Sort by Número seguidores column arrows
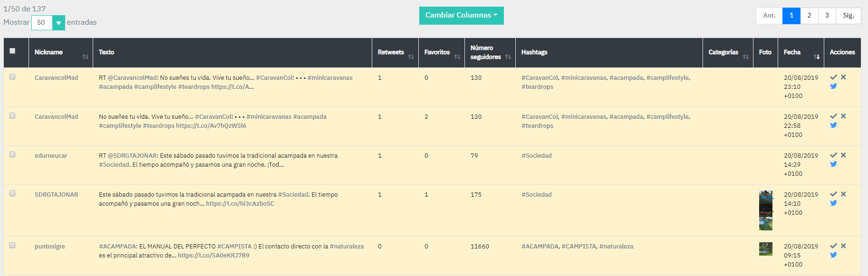The width and height of the screenshot is (868, 276). (508, 57)
